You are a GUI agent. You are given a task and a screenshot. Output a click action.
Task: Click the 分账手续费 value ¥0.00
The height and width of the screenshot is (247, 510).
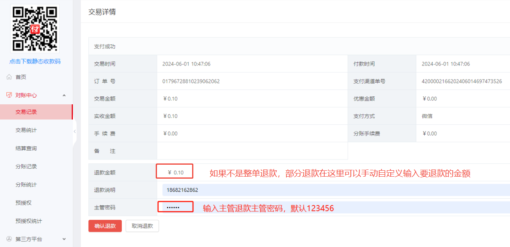tap(430, 133)
